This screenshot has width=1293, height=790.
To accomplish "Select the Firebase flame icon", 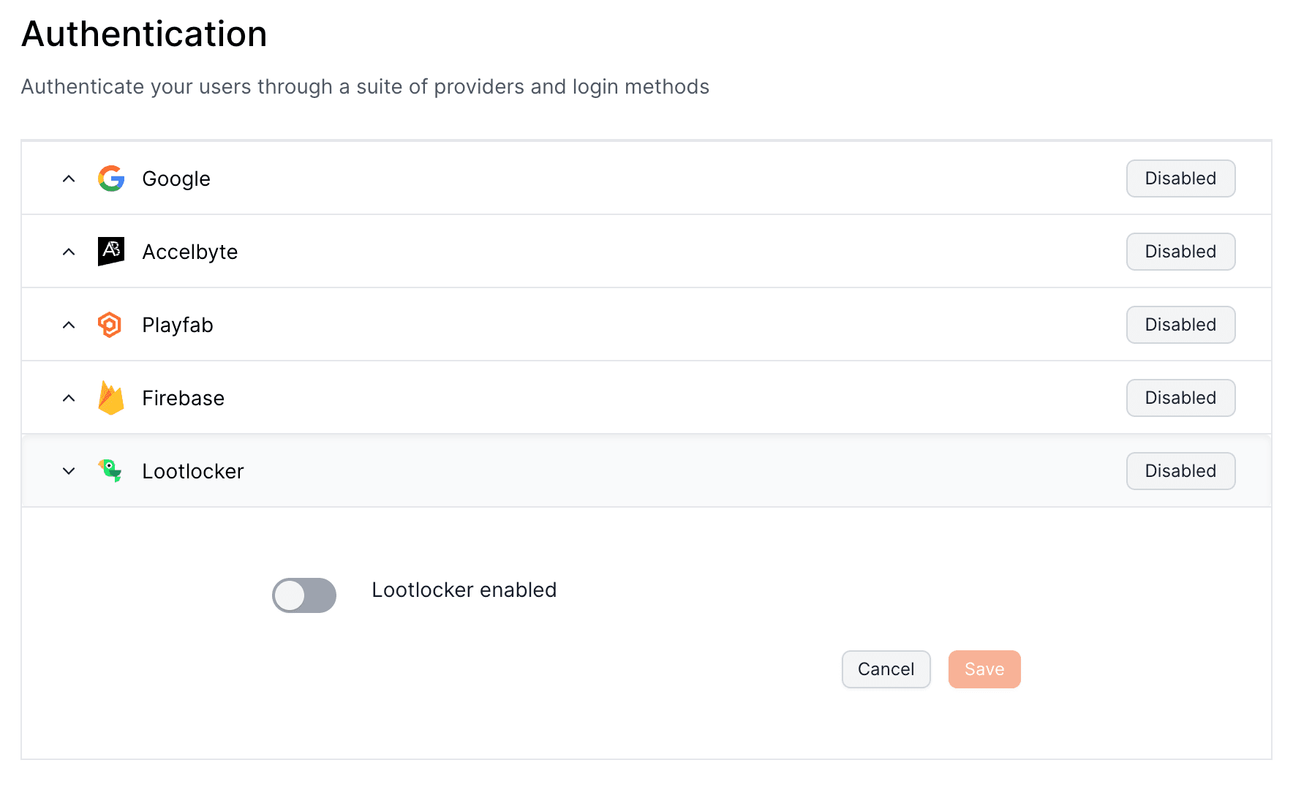I will point(110,397).
